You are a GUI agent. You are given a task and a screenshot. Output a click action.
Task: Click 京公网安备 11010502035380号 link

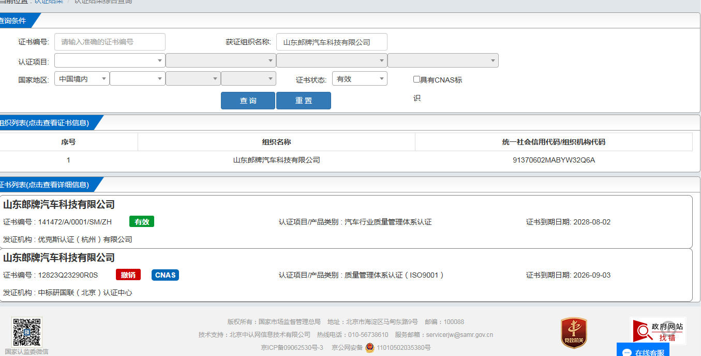pyautogui.click(x=381, y=348)
